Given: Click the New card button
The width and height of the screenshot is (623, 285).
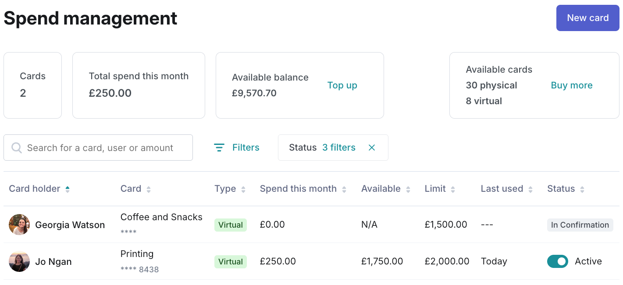Looking at the screenshot, I should pyautogui.click(x=587, y=18).
